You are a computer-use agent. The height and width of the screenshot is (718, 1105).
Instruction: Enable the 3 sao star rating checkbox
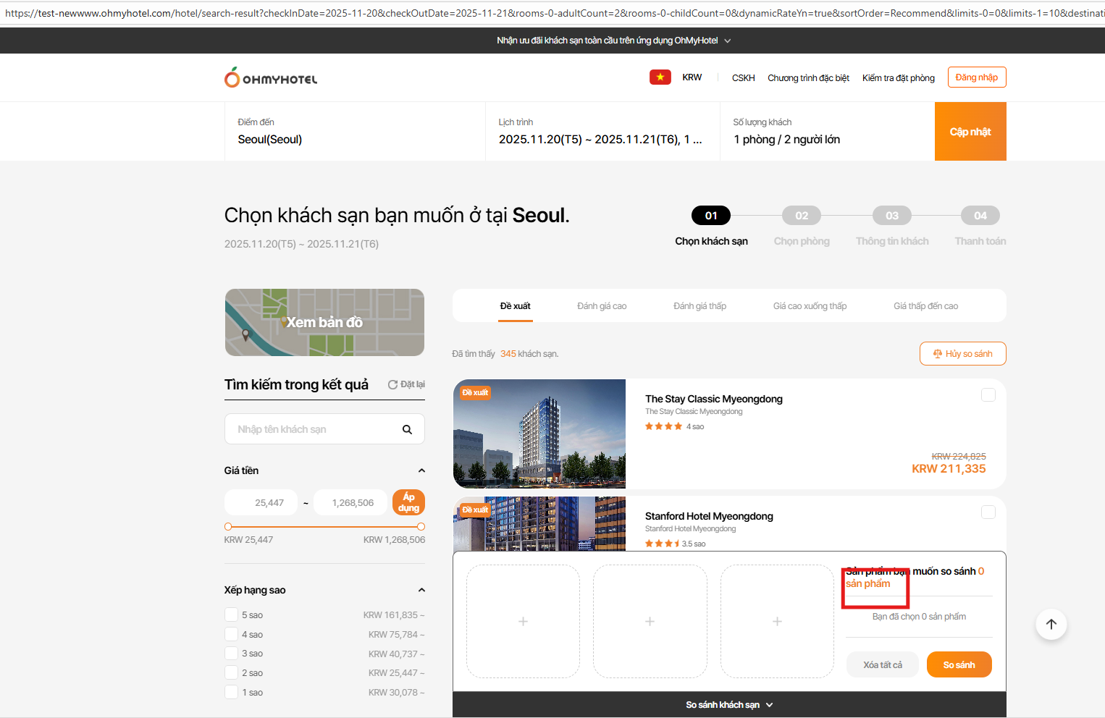click(x=232, y=654)
